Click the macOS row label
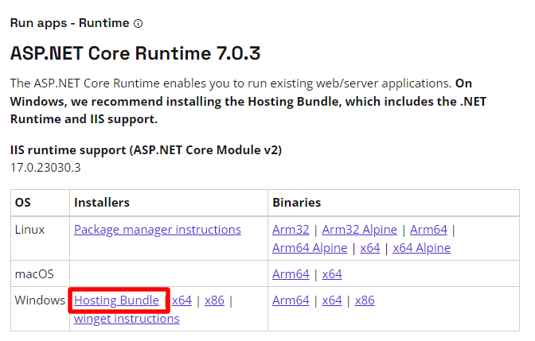Screen dimensions: 535x341 click(x=34, y=274)
